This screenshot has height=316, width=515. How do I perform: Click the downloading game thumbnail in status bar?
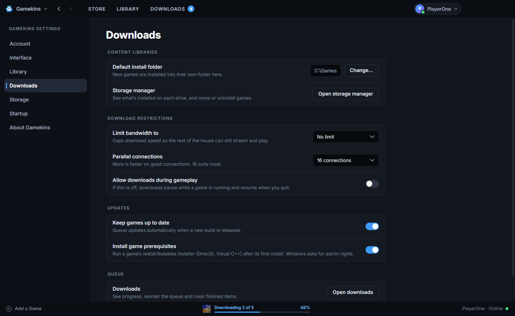pos(207,309)
